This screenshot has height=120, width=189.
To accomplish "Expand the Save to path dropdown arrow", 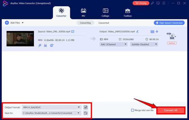I will click(78, 113).
